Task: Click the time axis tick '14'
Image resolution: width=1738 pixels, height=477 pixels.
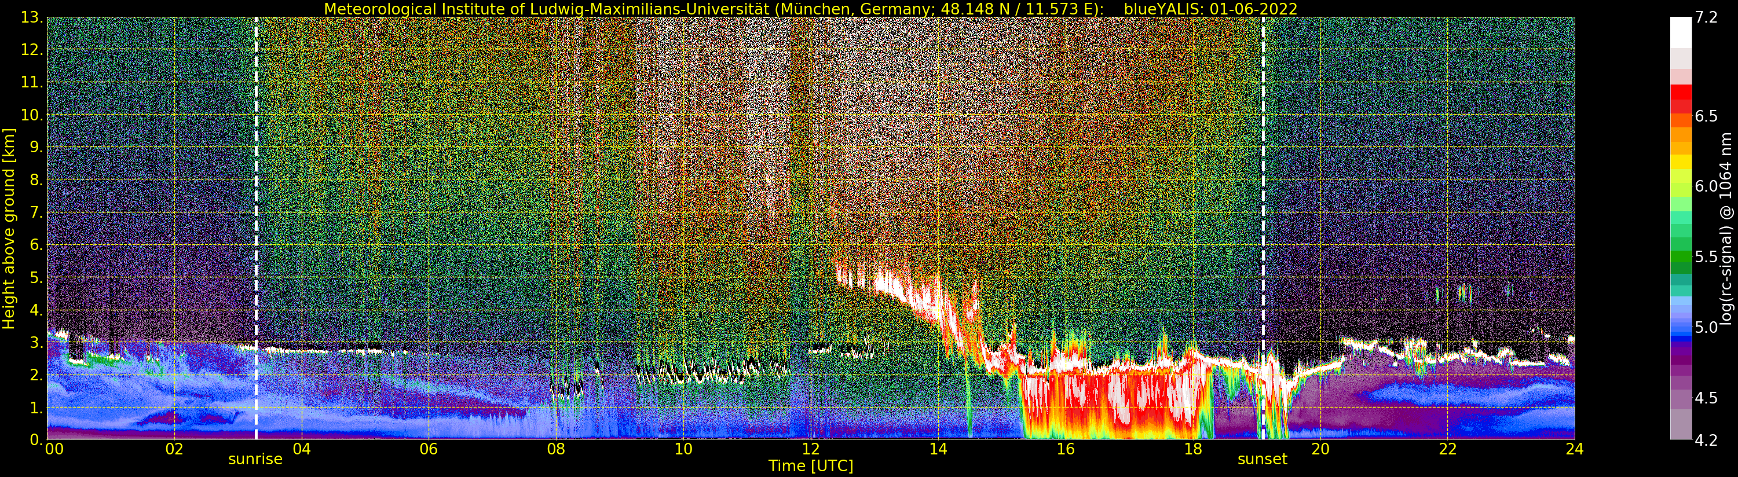Action: click(x=938, y=449)
